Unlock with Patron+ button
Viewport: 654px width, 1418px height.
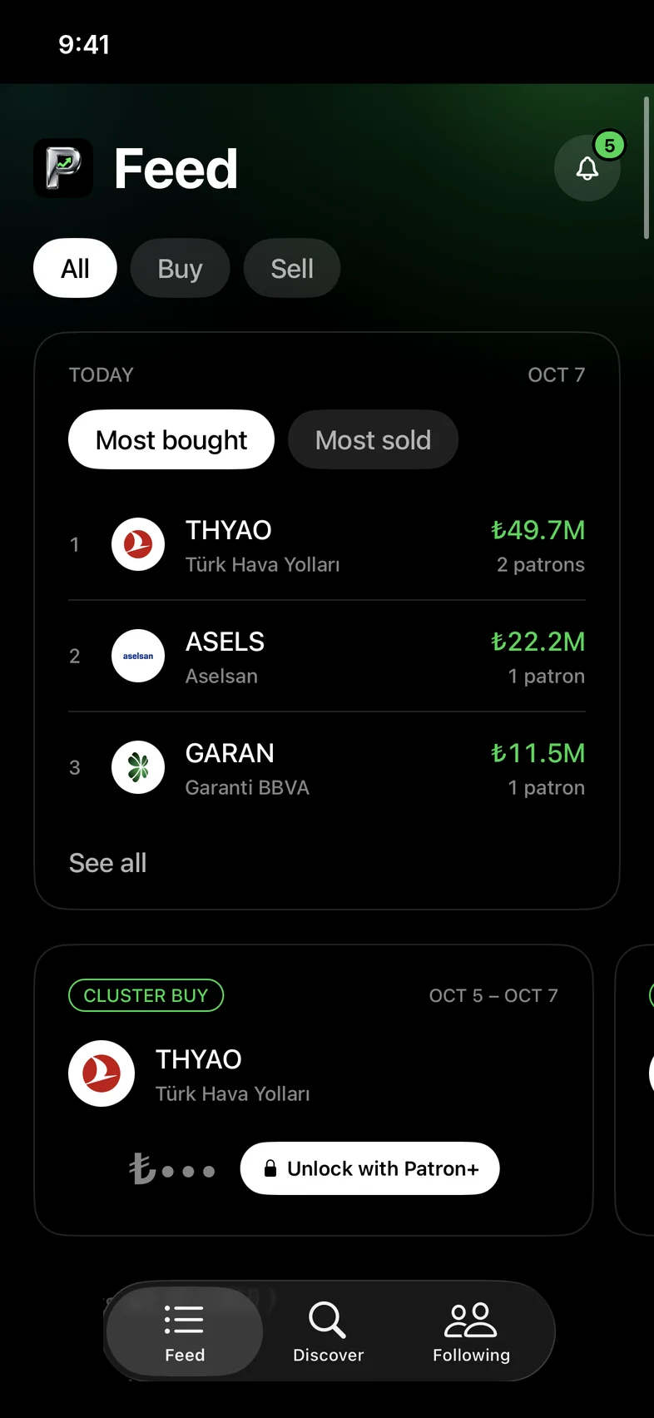[x=370, y=1168]
